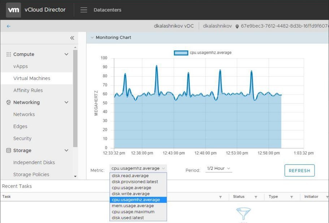Open Virtual Machines in the sidebar
Image resolution: width=329 pixels, height=223 pixels.
pos(32,78)
